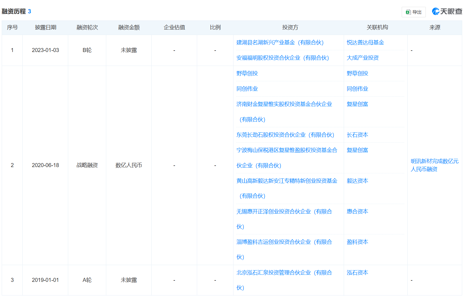Open 大成产业投资 institution link
467x306 pixels.
(363, 58)
